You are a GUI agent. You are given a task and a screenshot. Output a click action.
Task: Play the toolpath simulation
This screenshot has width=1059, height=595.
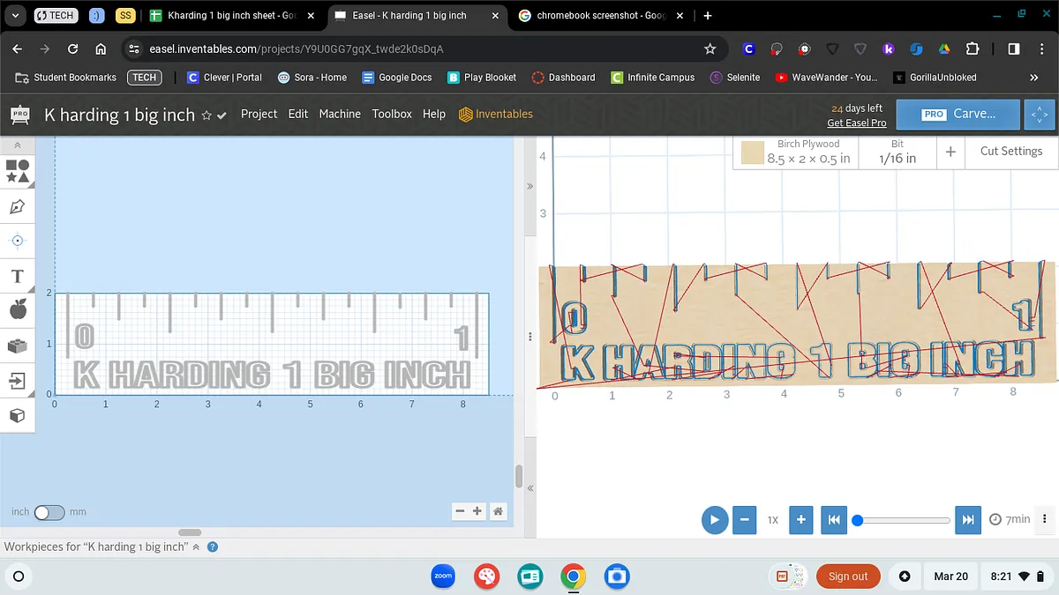[714, 520]
